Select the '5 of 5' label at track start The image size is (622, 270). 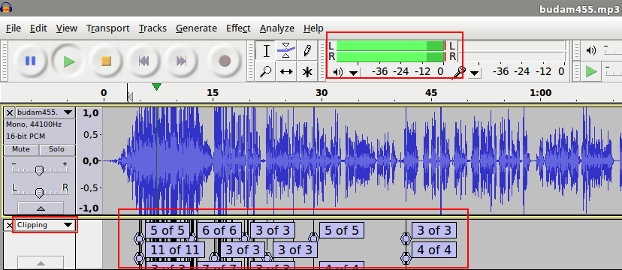point(168,230)
